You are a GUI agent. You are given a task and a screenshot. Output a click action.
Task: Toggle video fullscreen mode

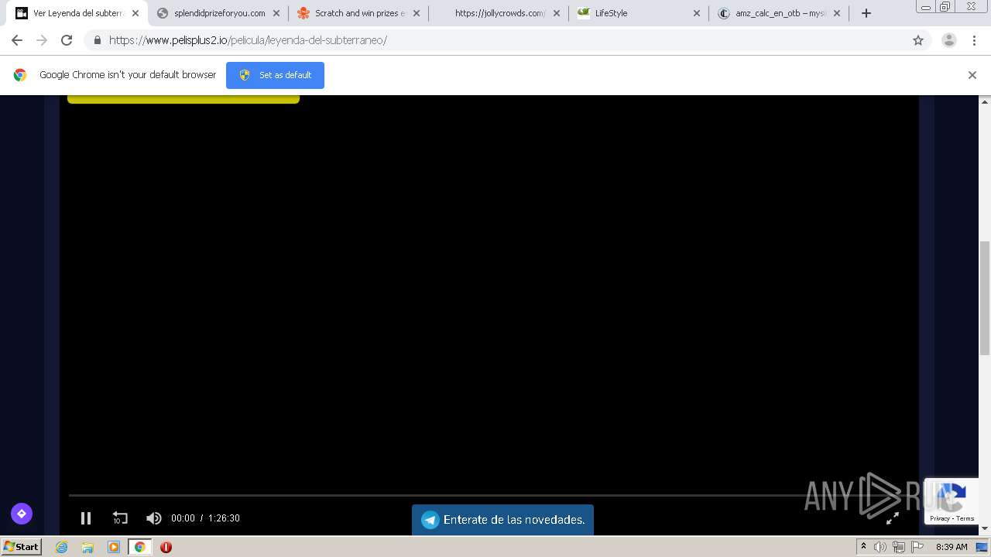(x=893, y=518)
